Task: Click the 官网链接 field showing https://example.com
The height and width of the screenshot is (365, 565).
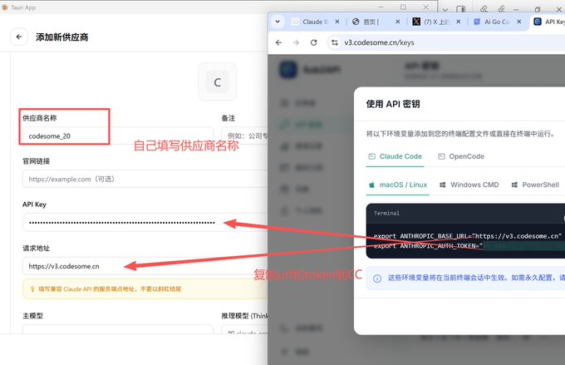Action: click(145, 179)
